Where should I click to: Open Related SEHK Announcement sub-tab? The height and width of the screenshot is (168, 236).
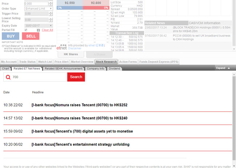click(x=64, y=69)
